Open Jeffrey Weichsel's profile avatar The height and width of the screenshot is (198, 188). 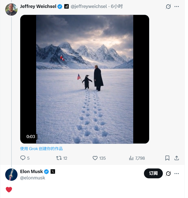(x=11, y=10)
